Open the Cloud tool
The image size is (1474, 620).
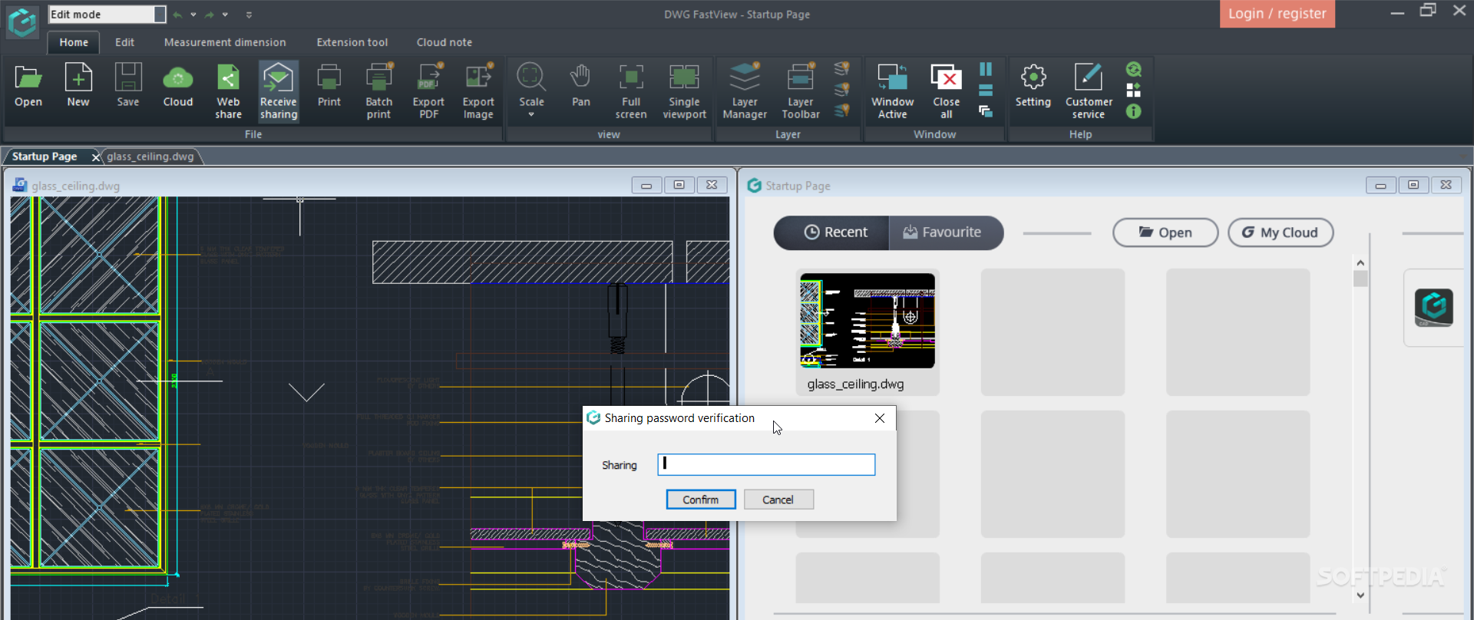click(x=178, y=85)
